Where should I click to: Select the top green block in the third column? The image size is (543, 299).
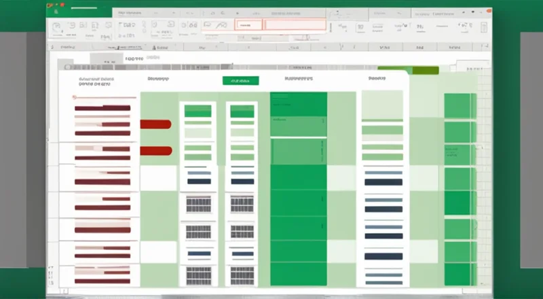tap(242, 111)
